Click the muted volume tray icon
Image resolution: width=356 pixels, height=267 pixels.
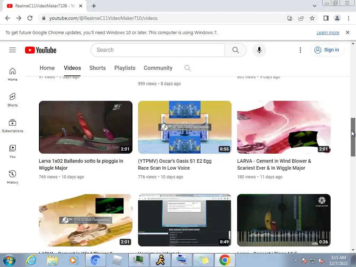click(x=321, y=261)
